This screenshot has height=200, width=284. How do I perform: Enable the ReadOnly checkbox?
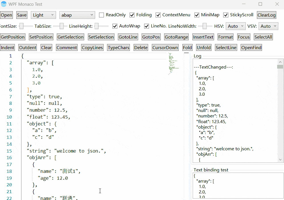(x=101, y=15)
